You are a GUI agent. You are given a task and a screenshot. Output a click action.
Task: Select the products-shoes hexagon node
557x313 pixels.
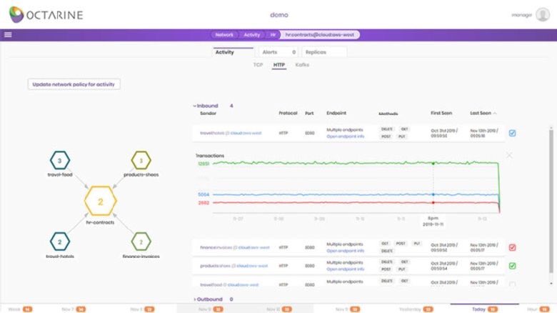point(141,160)
